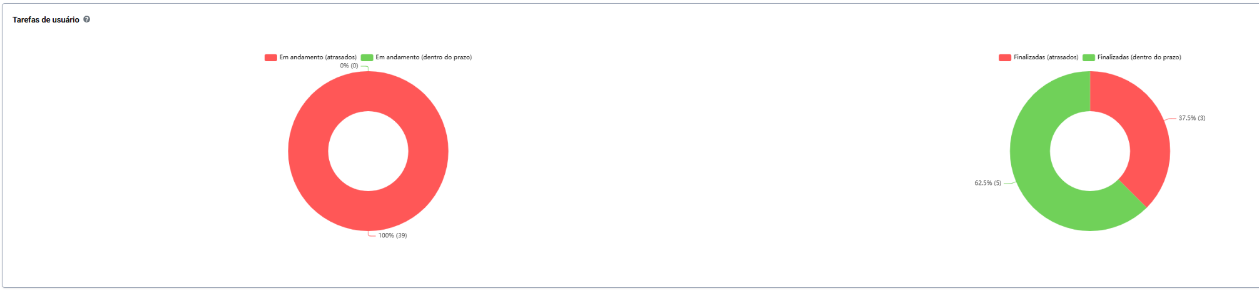Click the 62.5% (5) data label
1259x291 pixels.
tap(987, 183)
